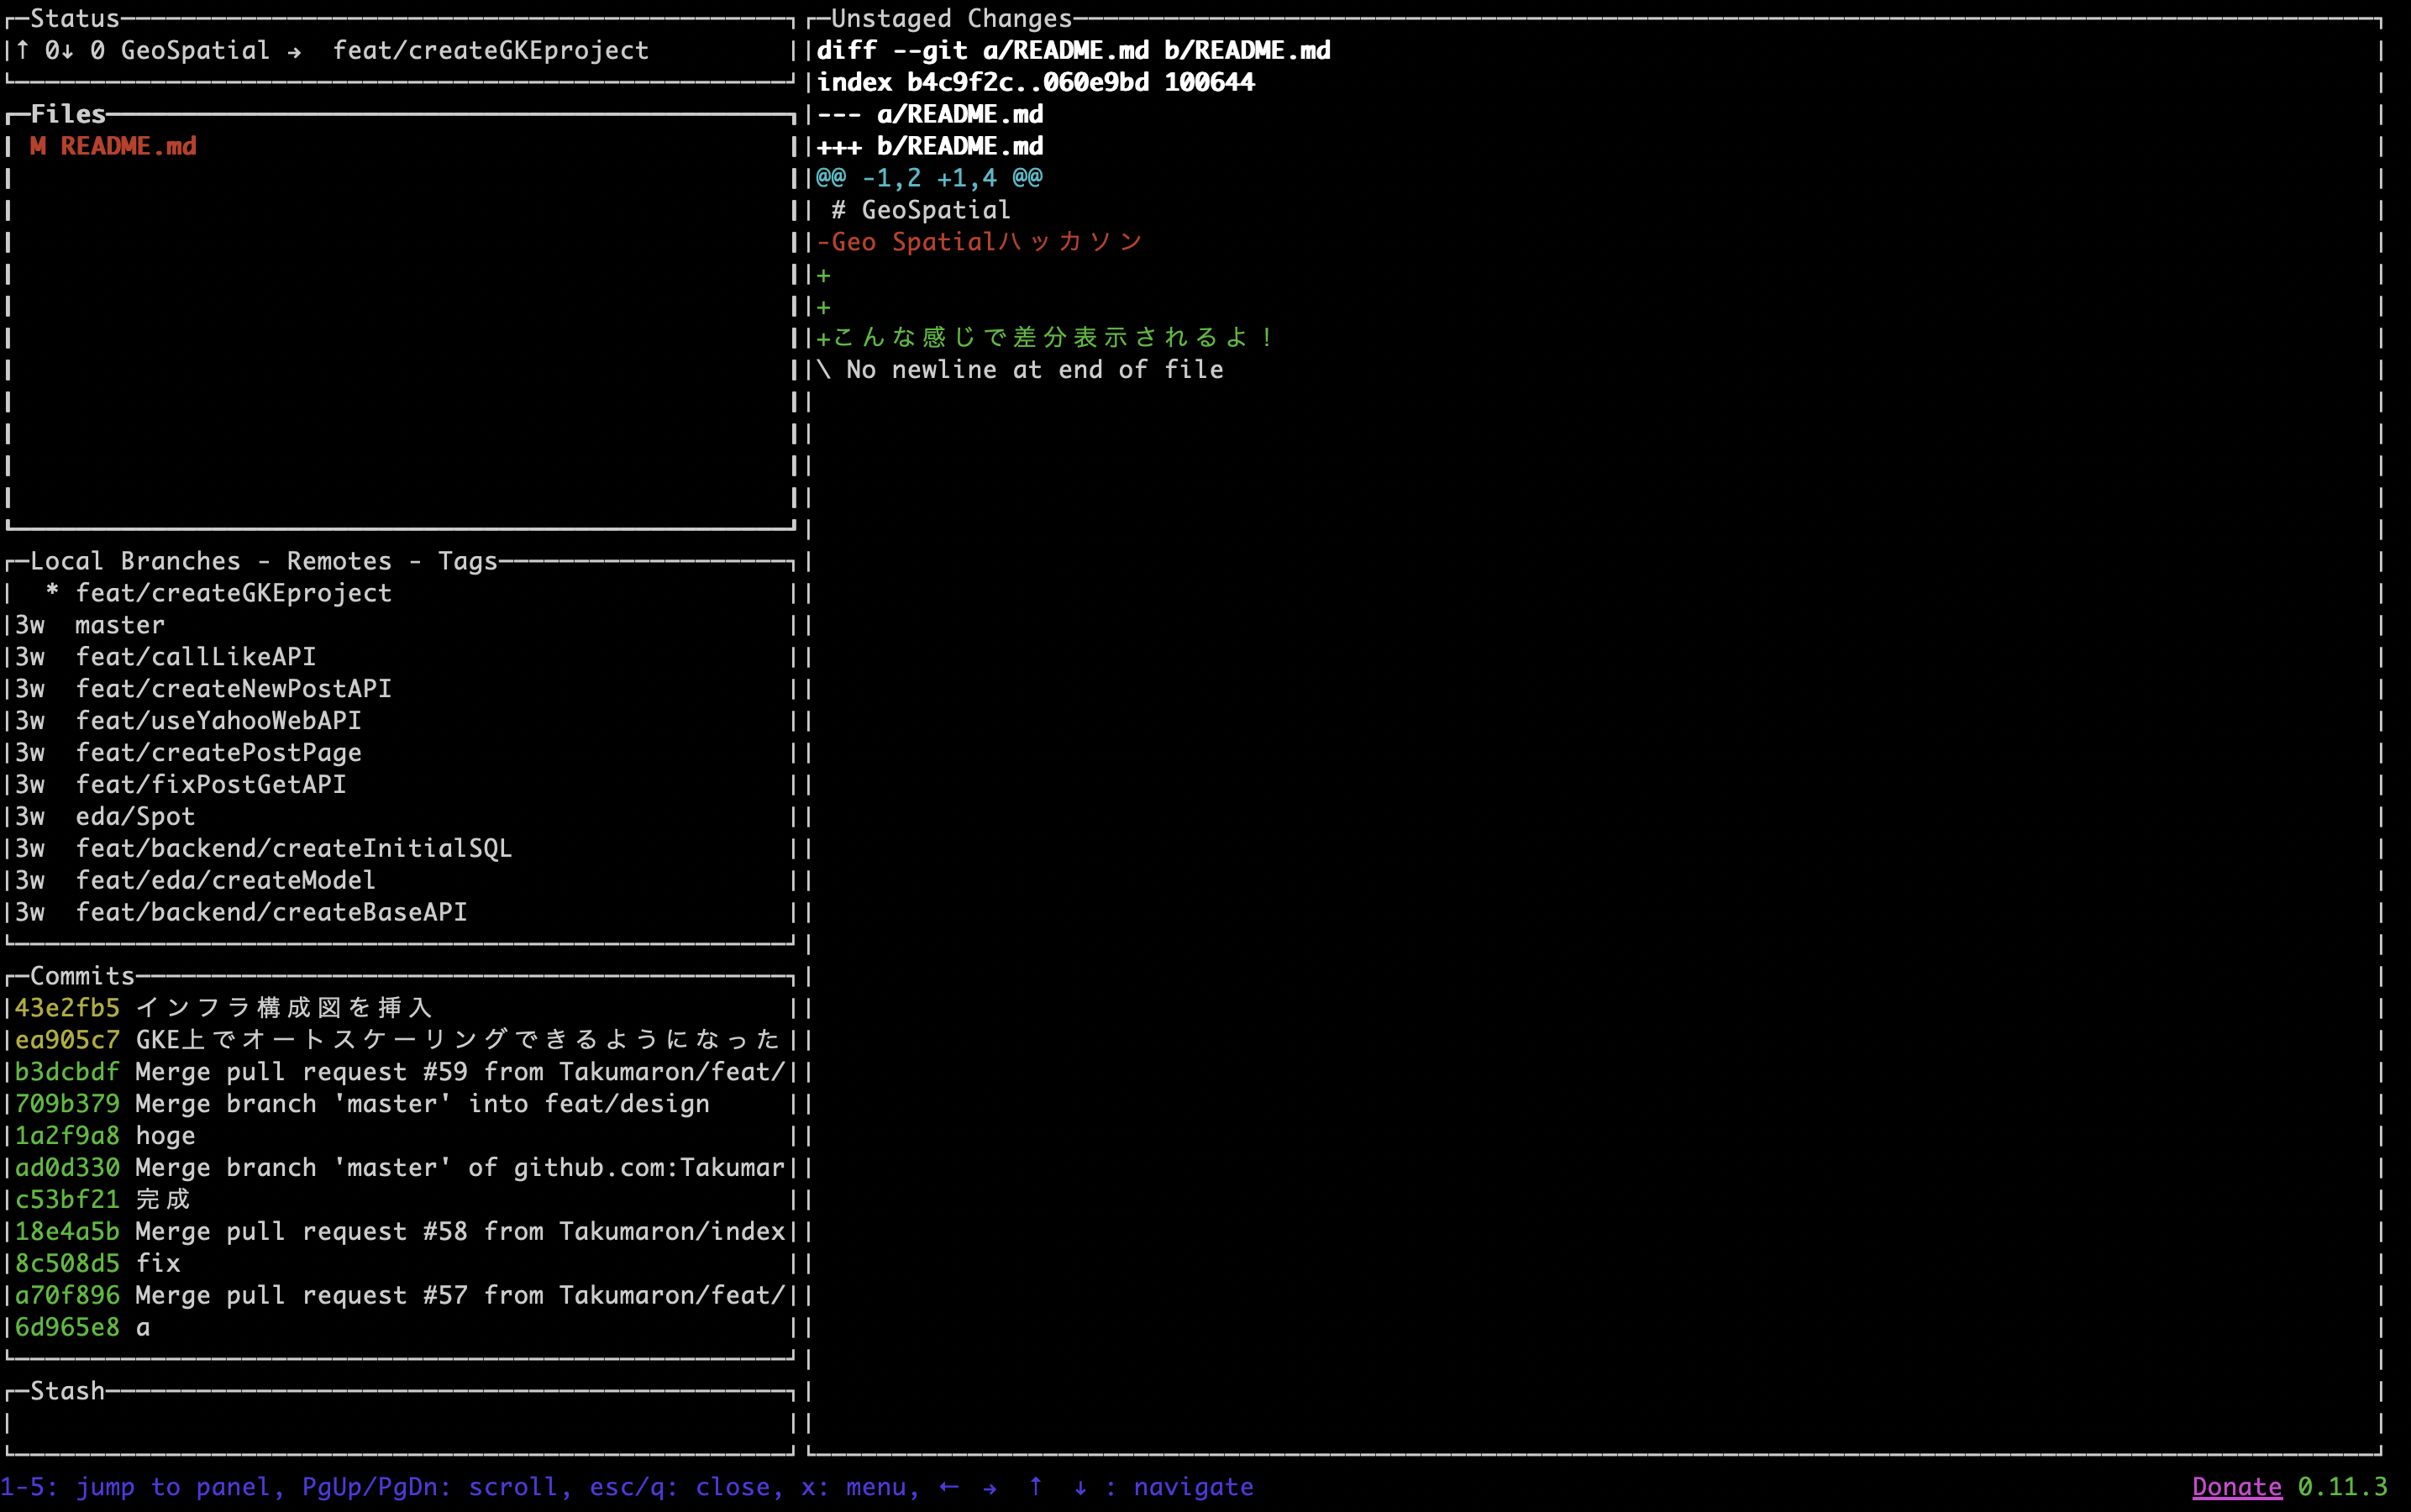Focus the Status panel title
The height and width of the screenshot is (1512, 2411).
[x=75, y=18]
